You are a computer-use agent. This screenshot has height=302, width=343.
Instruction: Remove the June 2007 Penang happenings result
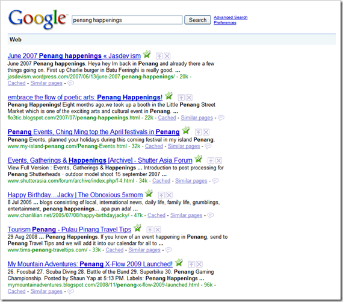click(167, 56)
